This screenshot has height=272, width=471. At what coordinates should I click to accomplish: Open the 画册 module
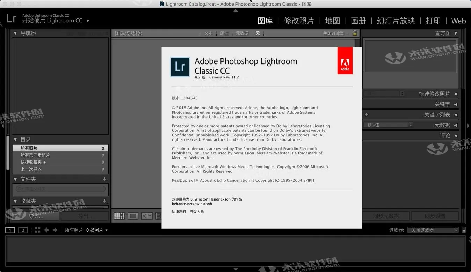point(358,21)
